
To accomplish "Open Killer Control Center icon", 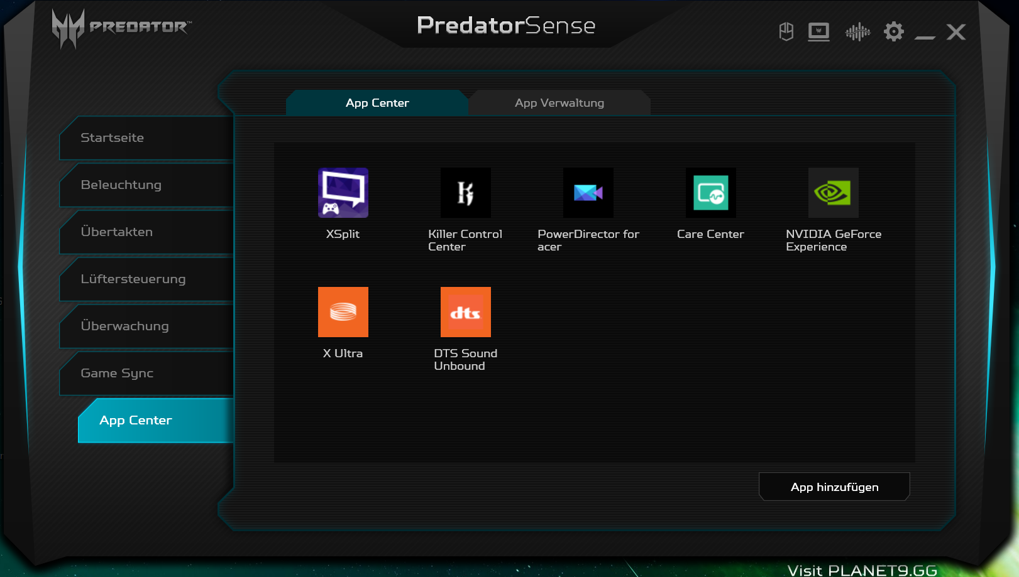I will (x=465, y=193).
